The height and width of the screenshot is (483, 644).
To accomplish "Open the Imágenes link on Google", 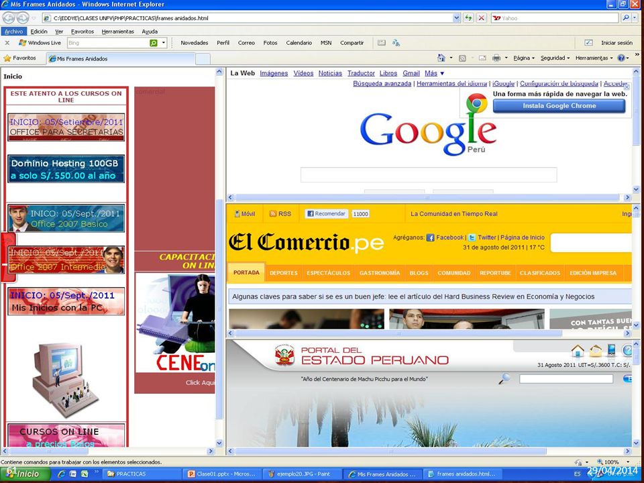I will pyautogui.click(x=274, y=73).
